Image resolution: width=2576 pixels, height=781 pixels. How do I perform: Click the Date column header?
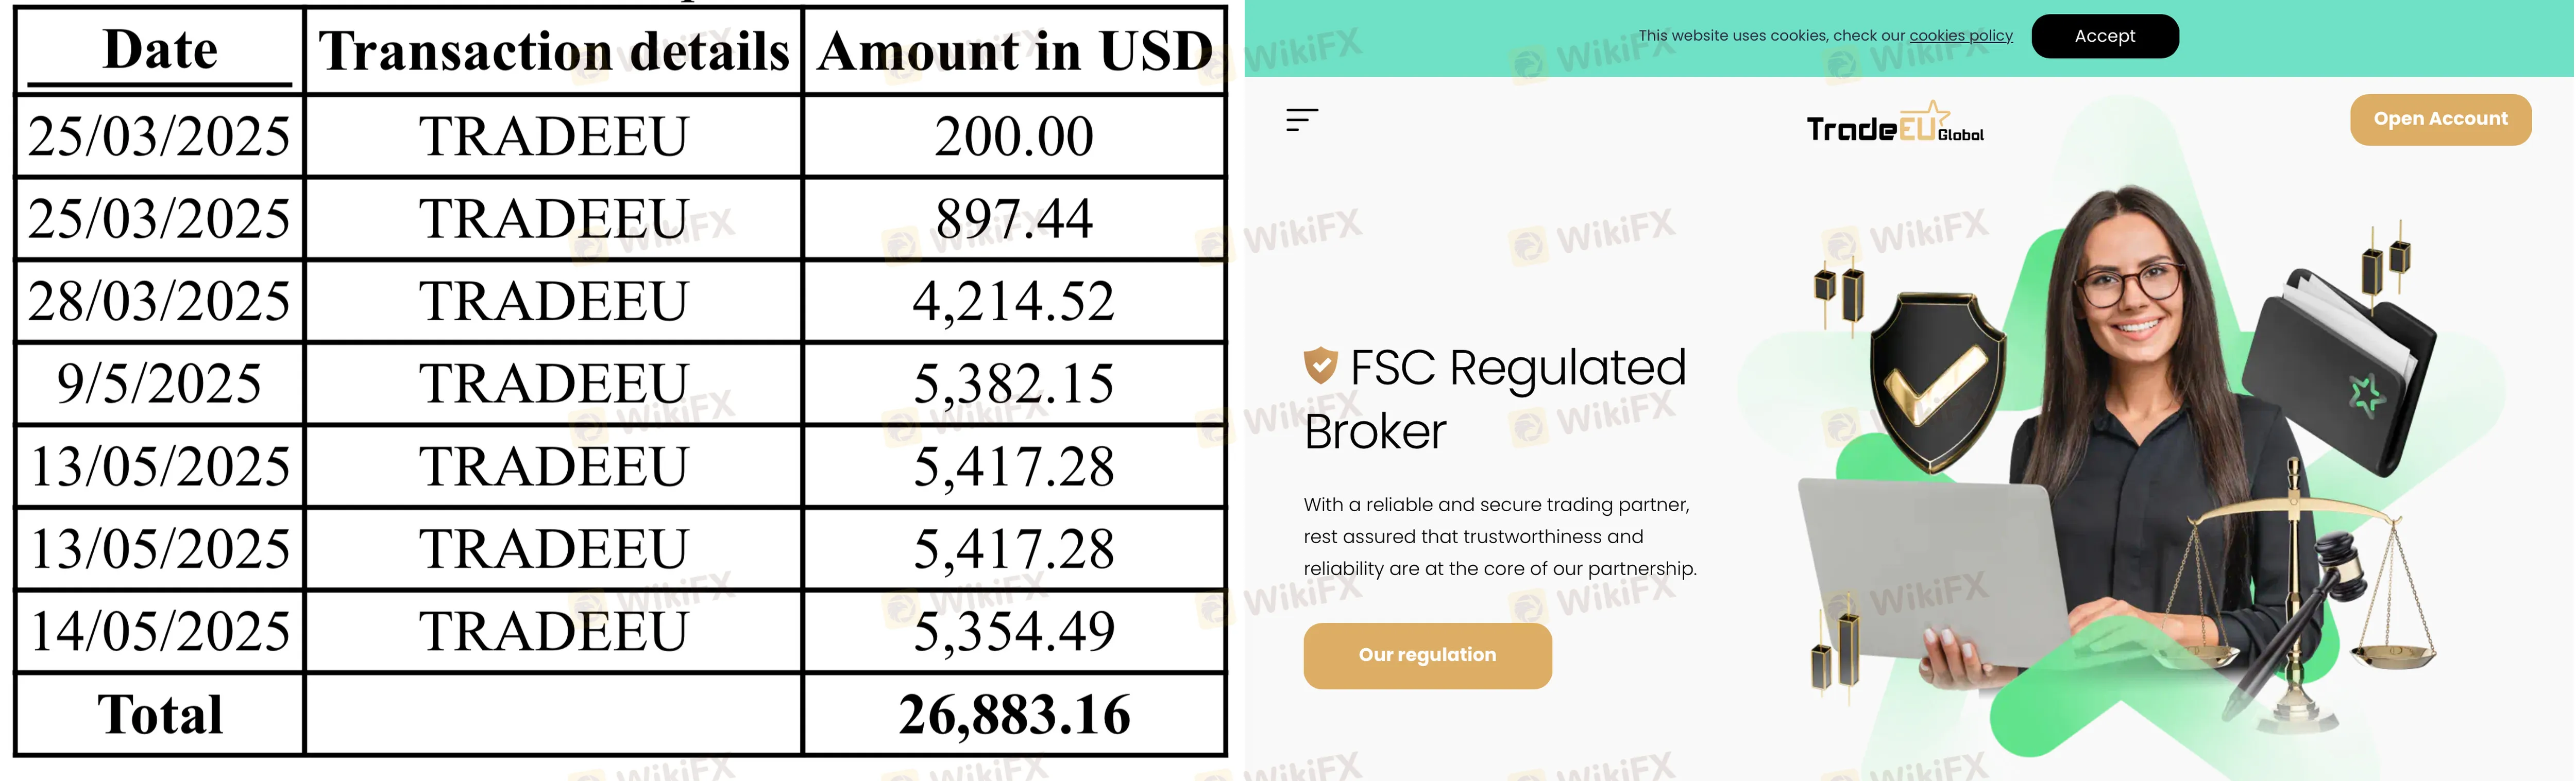pyautogui.click(x=160, y=50)
